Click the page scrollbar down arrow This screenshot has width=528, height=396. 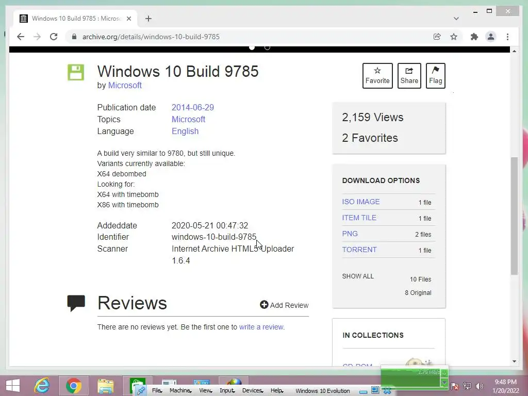514,361
